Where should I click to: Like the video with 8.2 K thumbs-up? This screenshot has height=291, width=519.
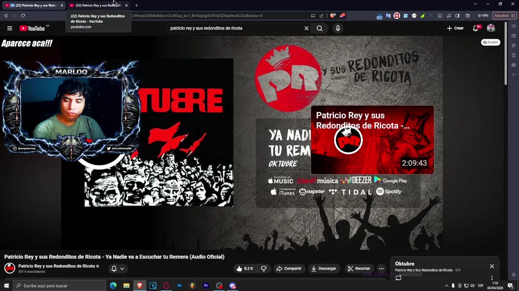click(x=245, y=268)
